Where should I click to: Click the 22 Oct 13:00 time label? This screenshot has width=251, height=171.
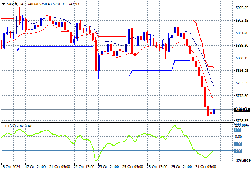84,167
